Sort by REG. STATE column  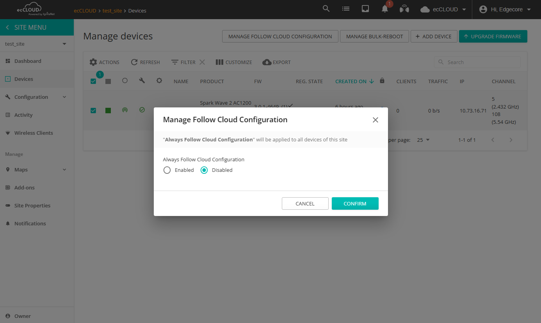pyautogui.click(x=309, y=81)
